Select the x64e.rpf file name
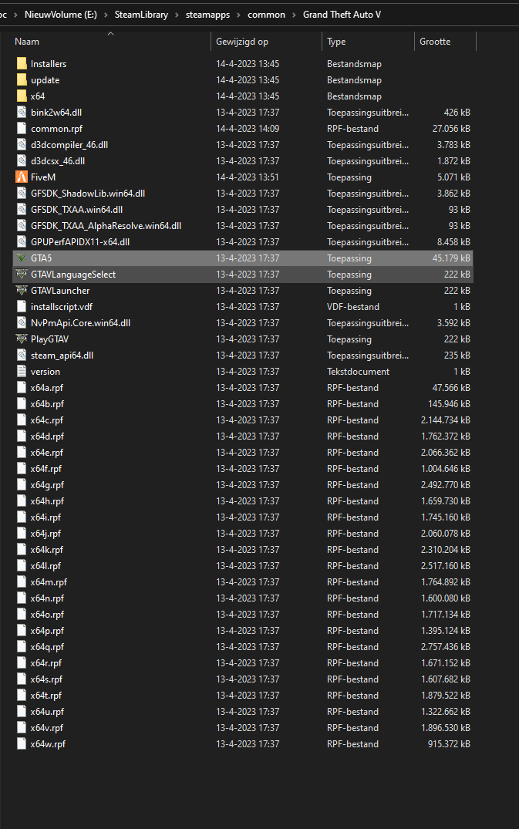 pyautogui.click(x=46, y=453)
